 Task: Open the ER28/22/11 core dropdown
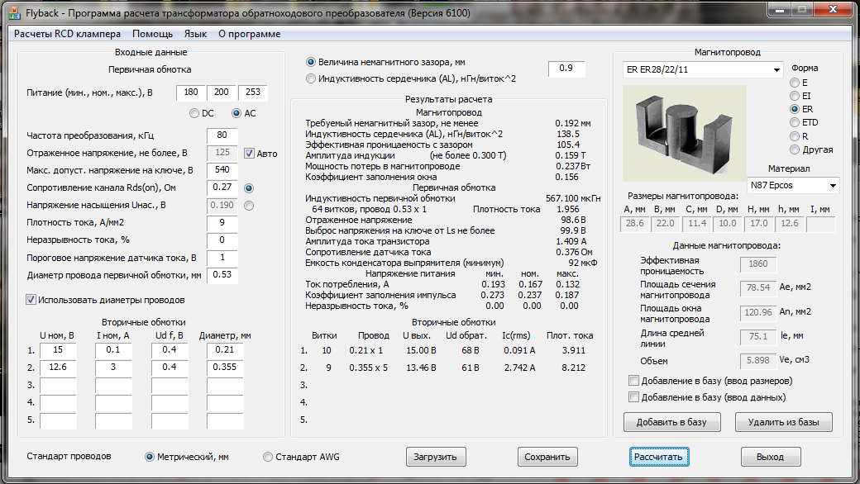[x=776, y=70]
